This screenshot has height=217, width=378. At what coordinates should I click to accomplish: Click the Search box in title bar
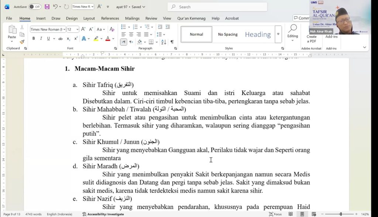(217, 7)
